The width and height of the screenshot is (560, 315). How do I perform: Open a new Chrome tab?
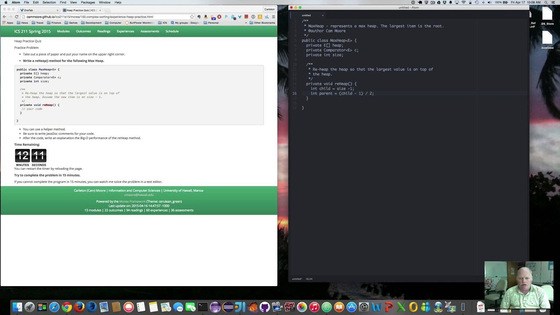coord(108,10)
